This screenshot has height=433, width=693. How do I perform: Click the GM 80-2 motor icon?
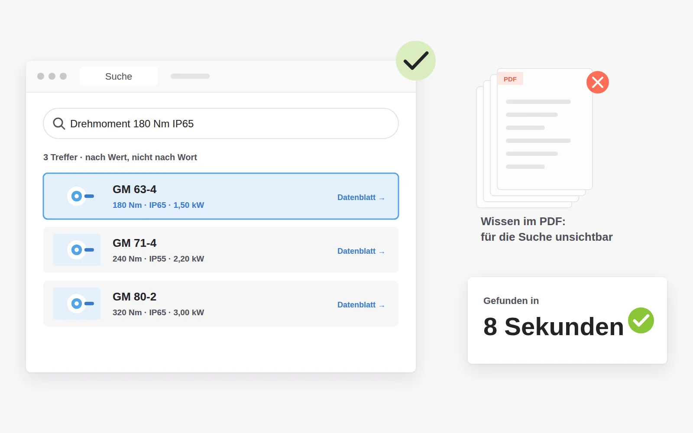(x=77, y=304)
